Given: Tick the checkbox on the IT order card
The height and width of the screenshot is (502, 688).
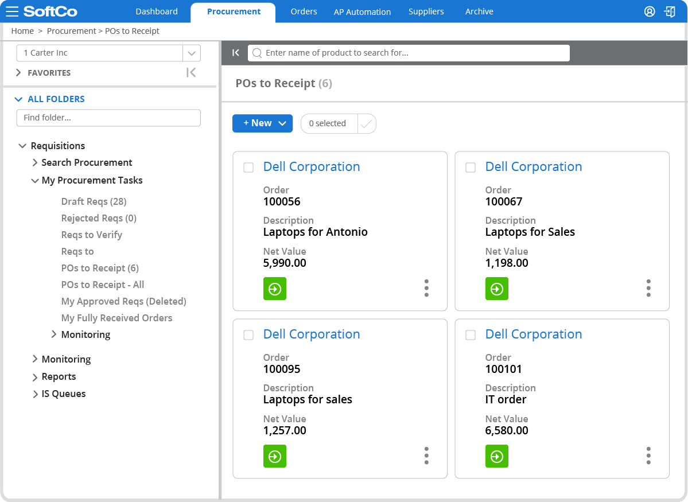Looking at the screenshot, I should (471, 334).
